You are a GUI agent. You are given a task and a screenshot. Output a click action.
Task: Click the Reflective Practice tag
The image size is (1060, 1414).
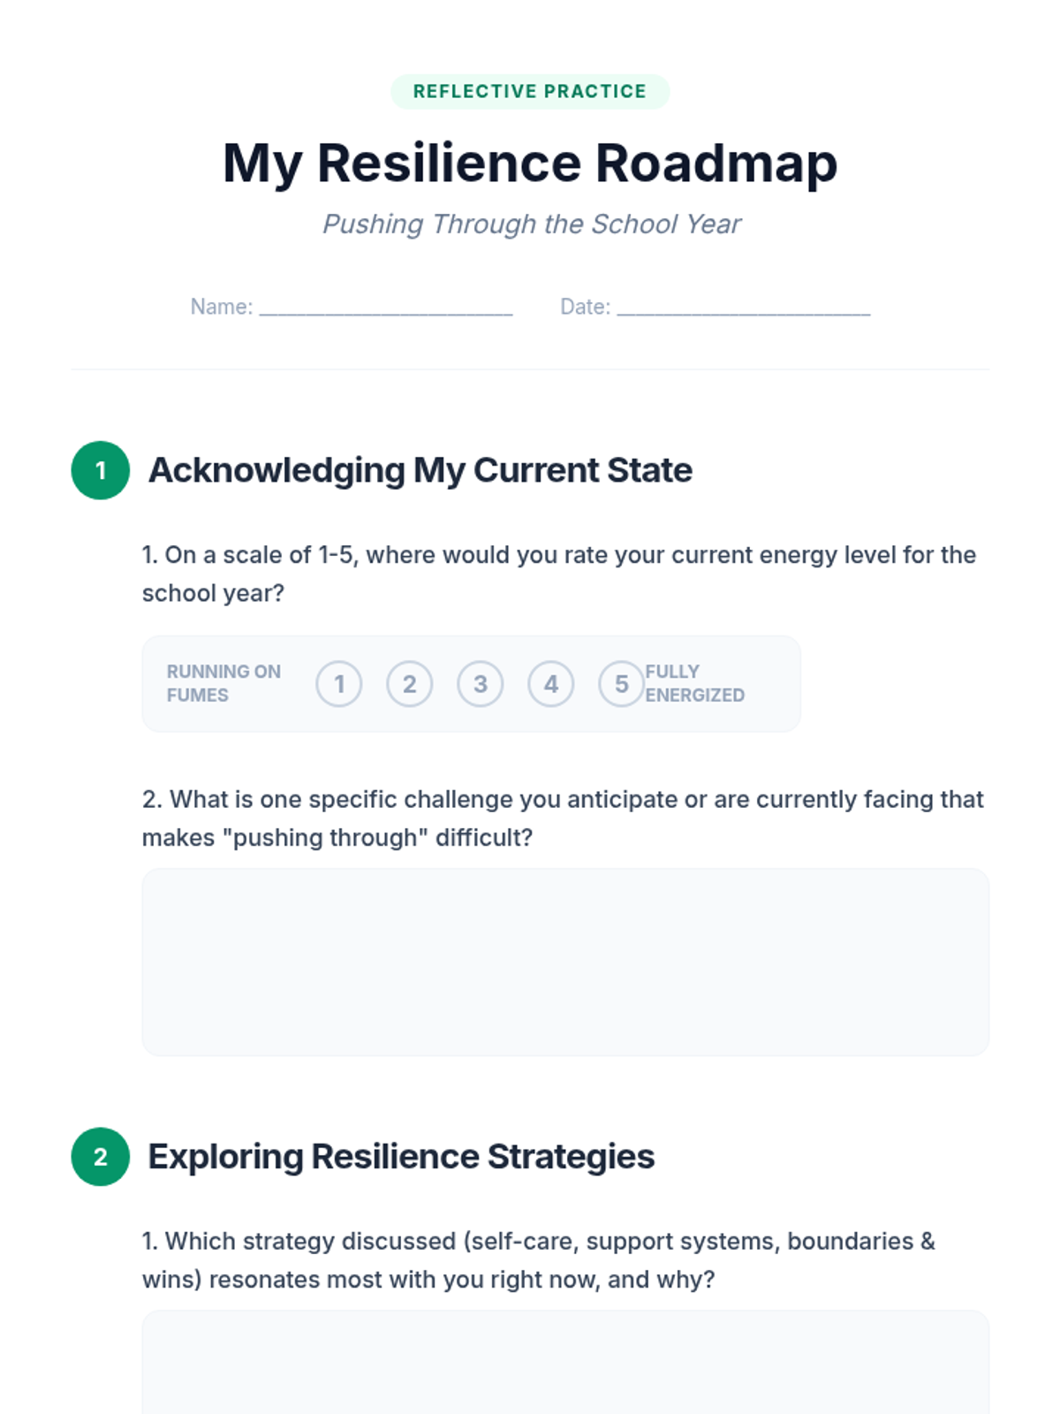tap(530, 92)
